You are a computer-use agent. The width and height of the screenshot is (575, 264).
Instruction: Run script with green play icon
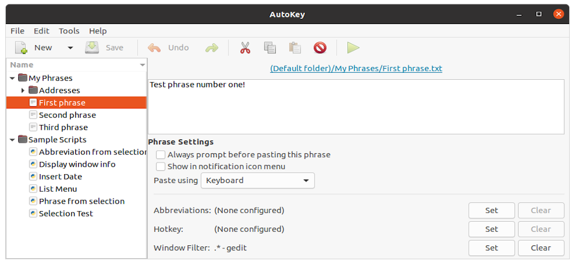[353, 48]
